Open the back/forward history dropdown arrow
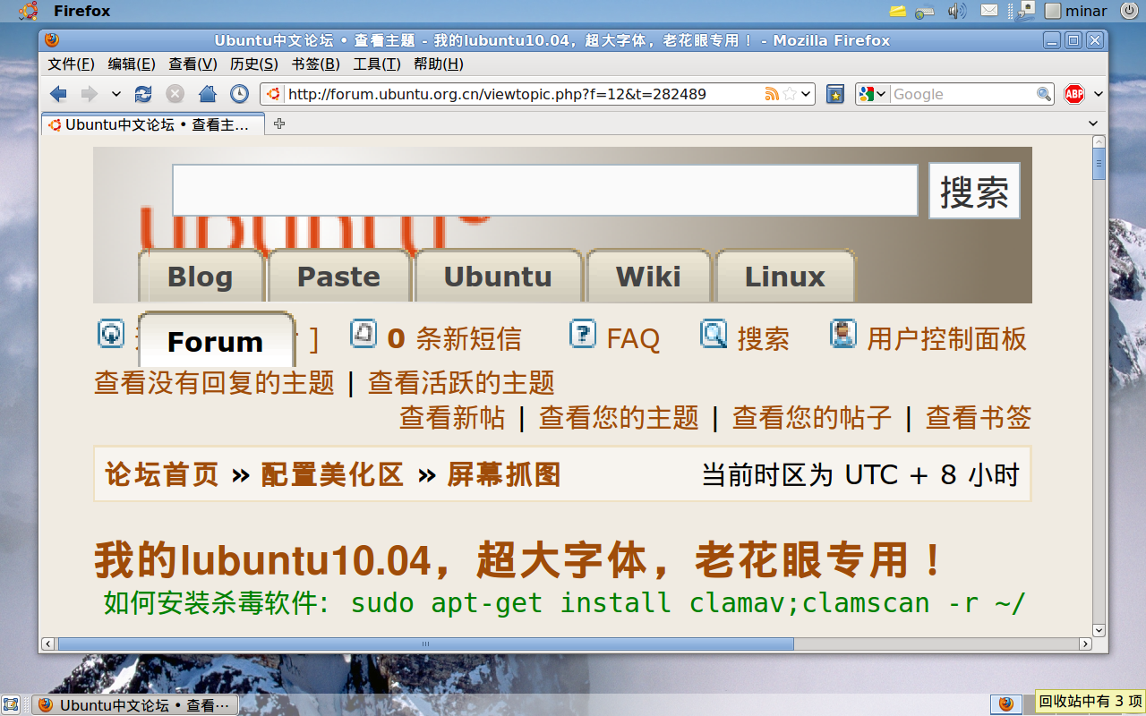Viewport: 1146px width, 716px height. 116,94
